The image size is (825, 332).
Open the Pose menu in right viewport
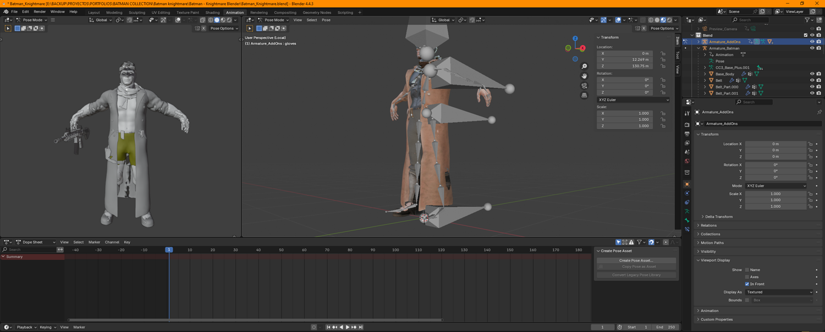pos(326,20)
